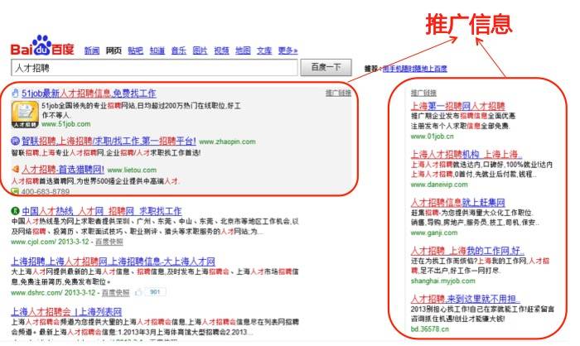
Task: Click the phone icon next to 400-683-8789
Action: [x=15, y=191]
